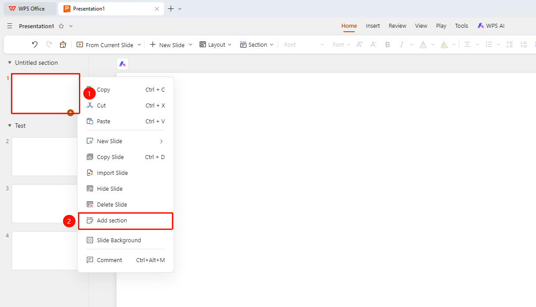Open the hamburger main menu
536x307 pixels.
pos(10,26)
